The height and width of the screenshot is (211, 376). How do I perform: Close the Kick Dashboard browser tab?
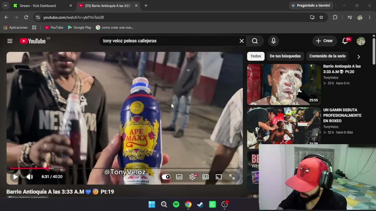coord(70,6)
